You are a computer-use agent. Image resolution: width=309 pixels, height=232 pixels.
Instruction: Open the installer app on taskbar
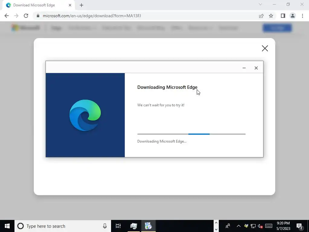(x=148, y=226)
